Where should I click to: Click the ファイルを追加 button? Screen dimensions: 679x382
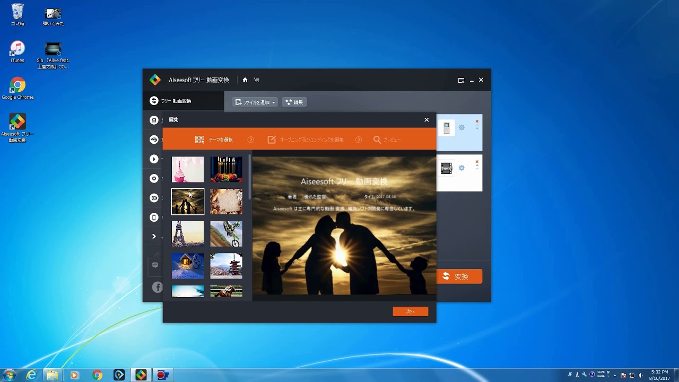coord(256,102)
